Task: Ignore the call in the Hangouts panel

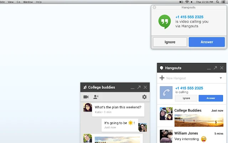Action: click(186, 98)
